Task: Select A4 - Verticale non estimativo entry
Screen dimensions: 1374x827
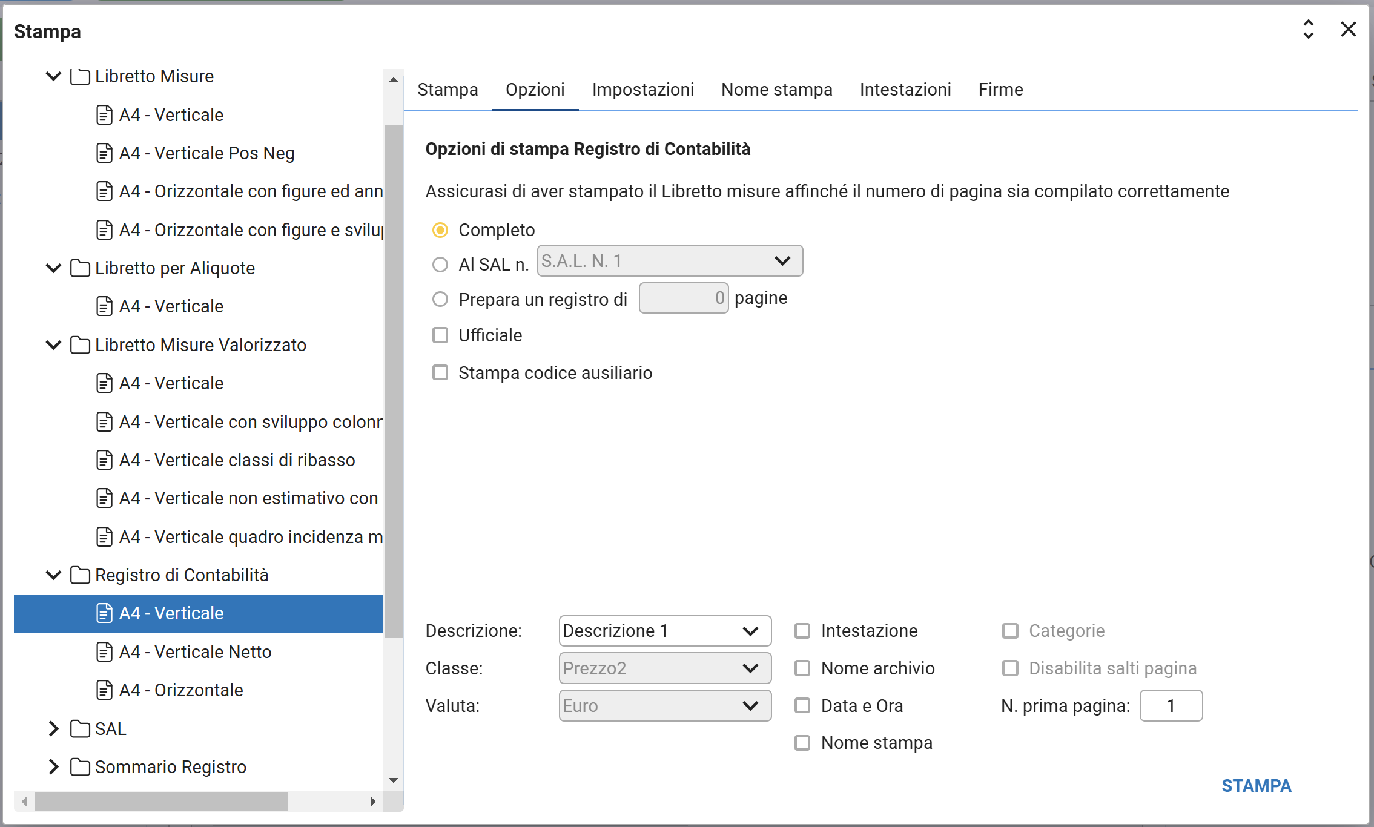Action: pyautogui.click(x=248, y=498)
